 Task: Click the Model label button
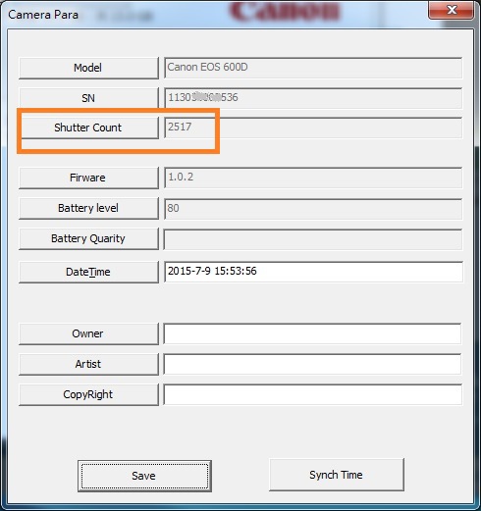click(88, 68)
